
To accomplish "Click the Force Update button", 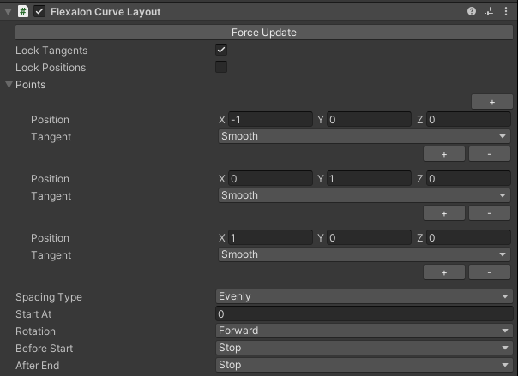I will [x=264, y=33].
